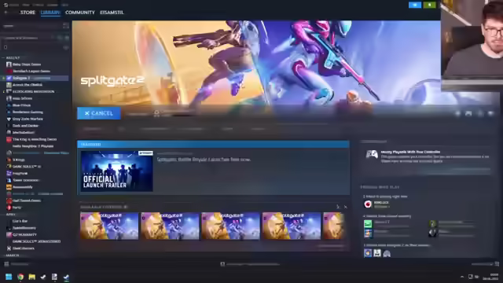Screen dimensions: 503x283
Task: Toggle the collections grid view icon beside Home
Action: pos(66,26)
